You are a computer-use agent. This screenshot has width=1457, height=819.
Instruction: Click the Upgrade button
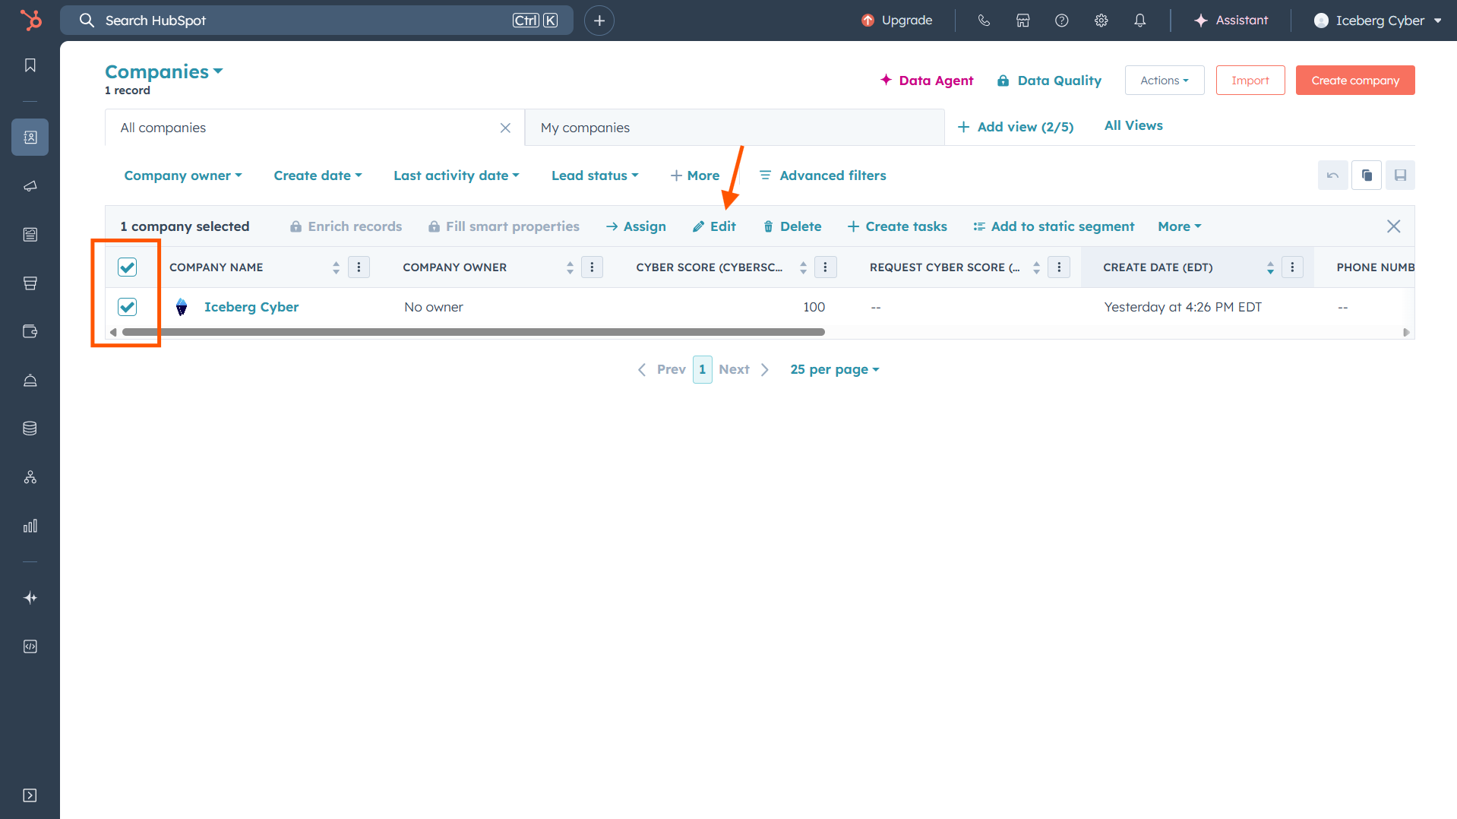897,21
